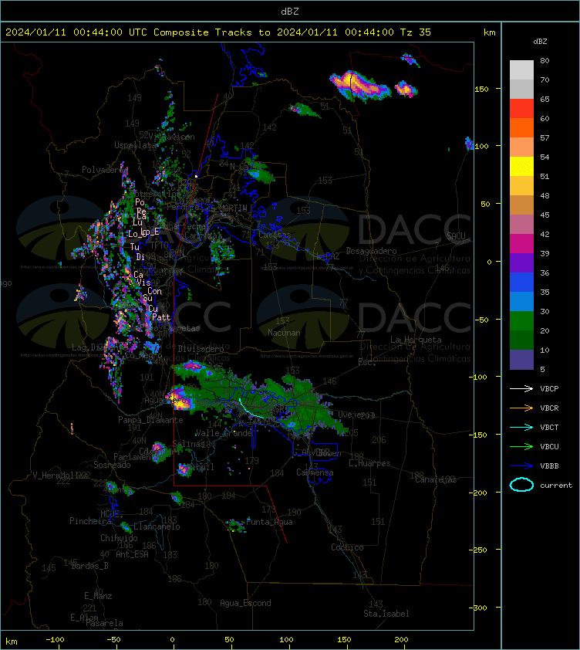Click the large yellow-pink storm cell in the northeast
580x650 pixels.
(359, 85)
